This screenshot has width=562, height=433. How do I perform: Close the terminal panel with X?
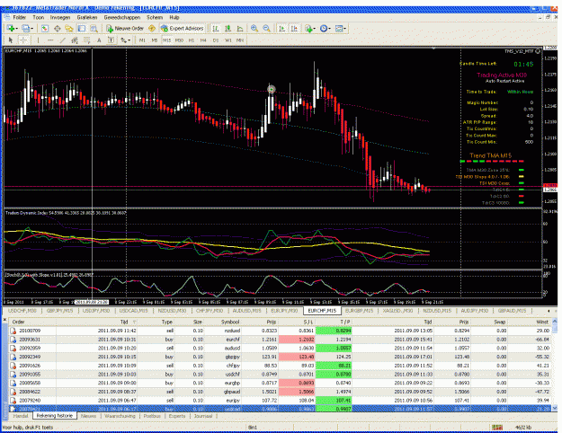[4, 320]
